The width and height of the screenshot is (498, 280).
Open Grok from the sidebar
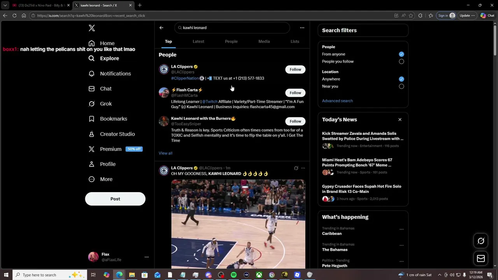[x=100, y=104]
